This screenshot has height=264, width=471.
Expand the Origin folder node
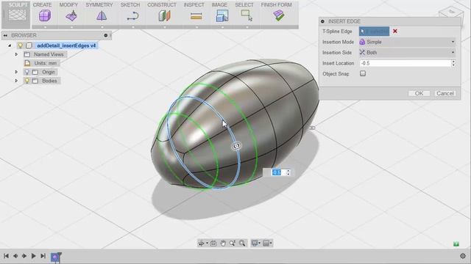point(16,72)
